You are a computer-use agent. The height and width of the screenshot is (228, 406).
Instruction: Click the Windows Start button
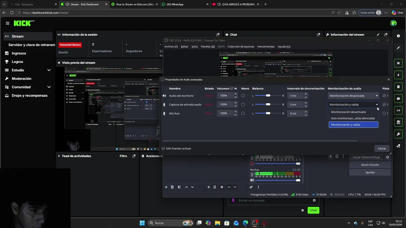[x=142, y=223]
